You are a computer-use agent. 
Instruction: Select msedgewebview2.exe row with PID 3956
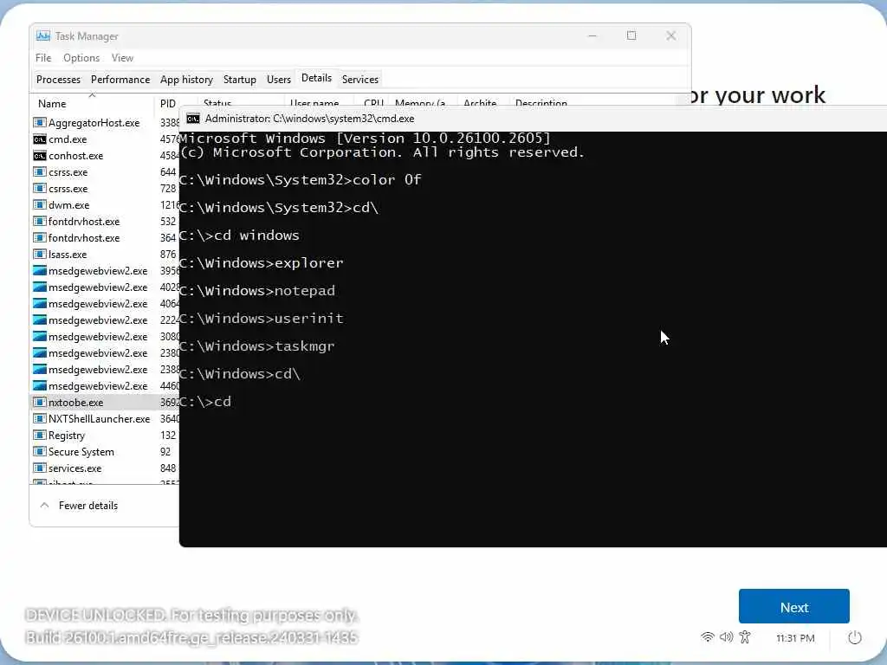pos(105,271)
